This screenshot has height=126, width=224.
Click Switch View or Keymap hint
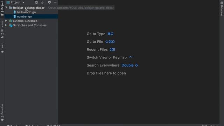[110, 57]
